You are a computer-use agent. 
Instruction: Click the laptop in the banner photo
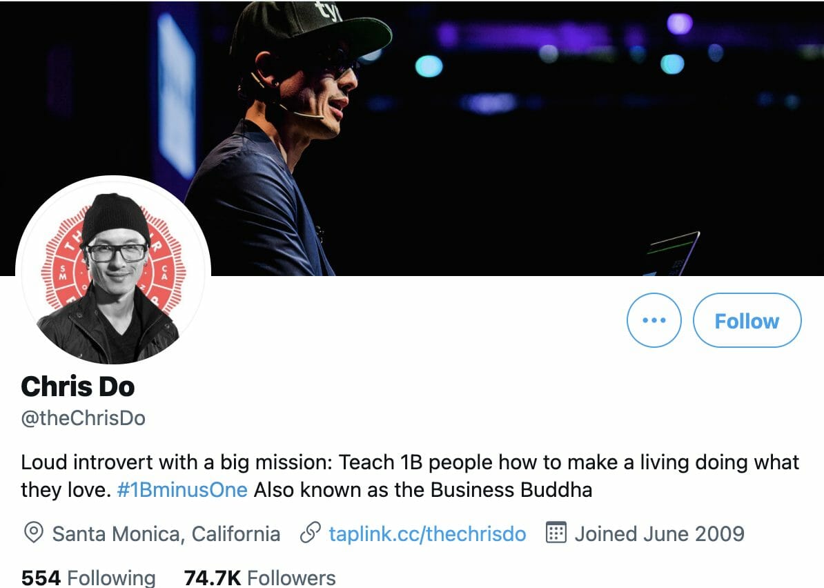coord(673,254)
